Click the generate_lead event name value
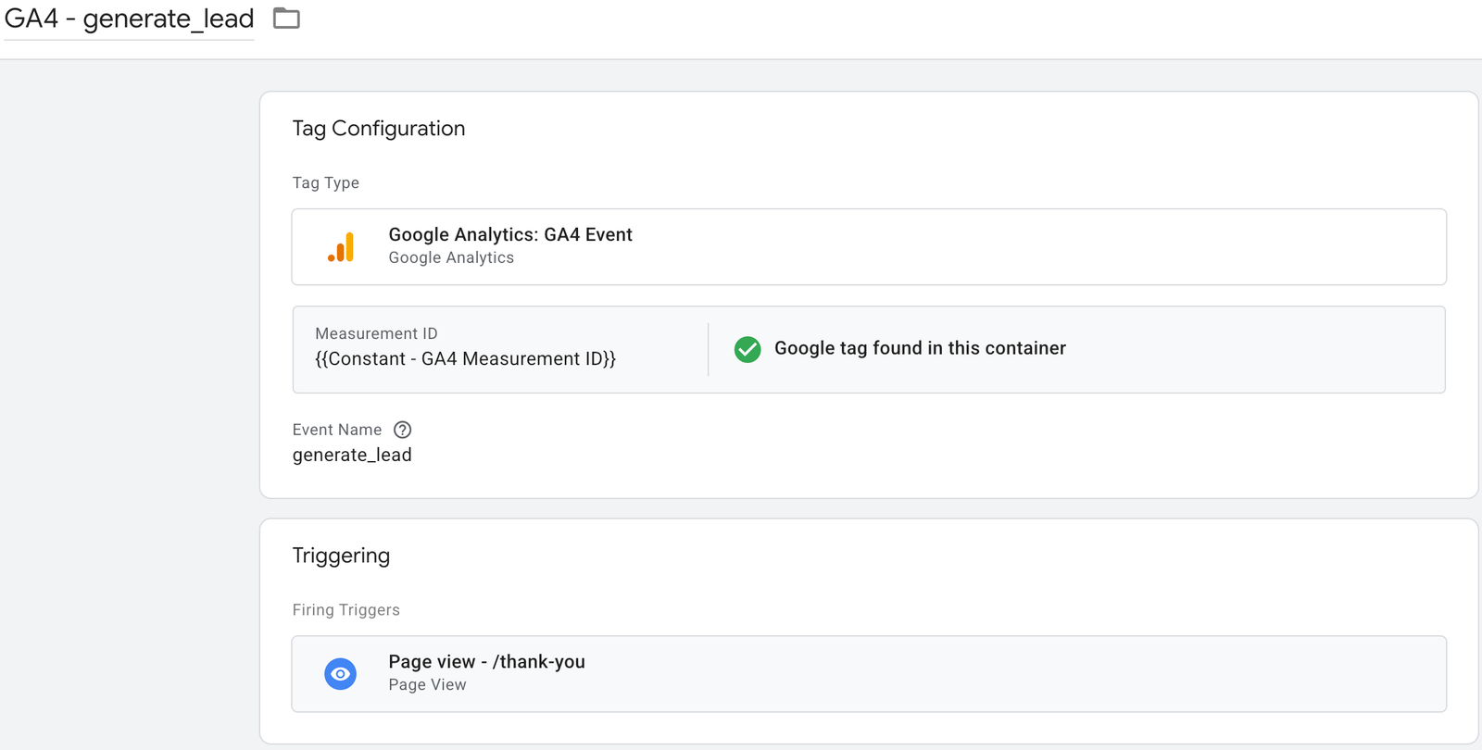 coord(352,455)
